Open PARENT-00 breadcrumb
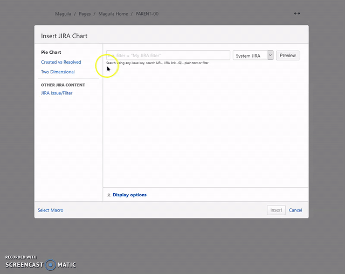Screen dimensions: 345x274 (147, 14)
